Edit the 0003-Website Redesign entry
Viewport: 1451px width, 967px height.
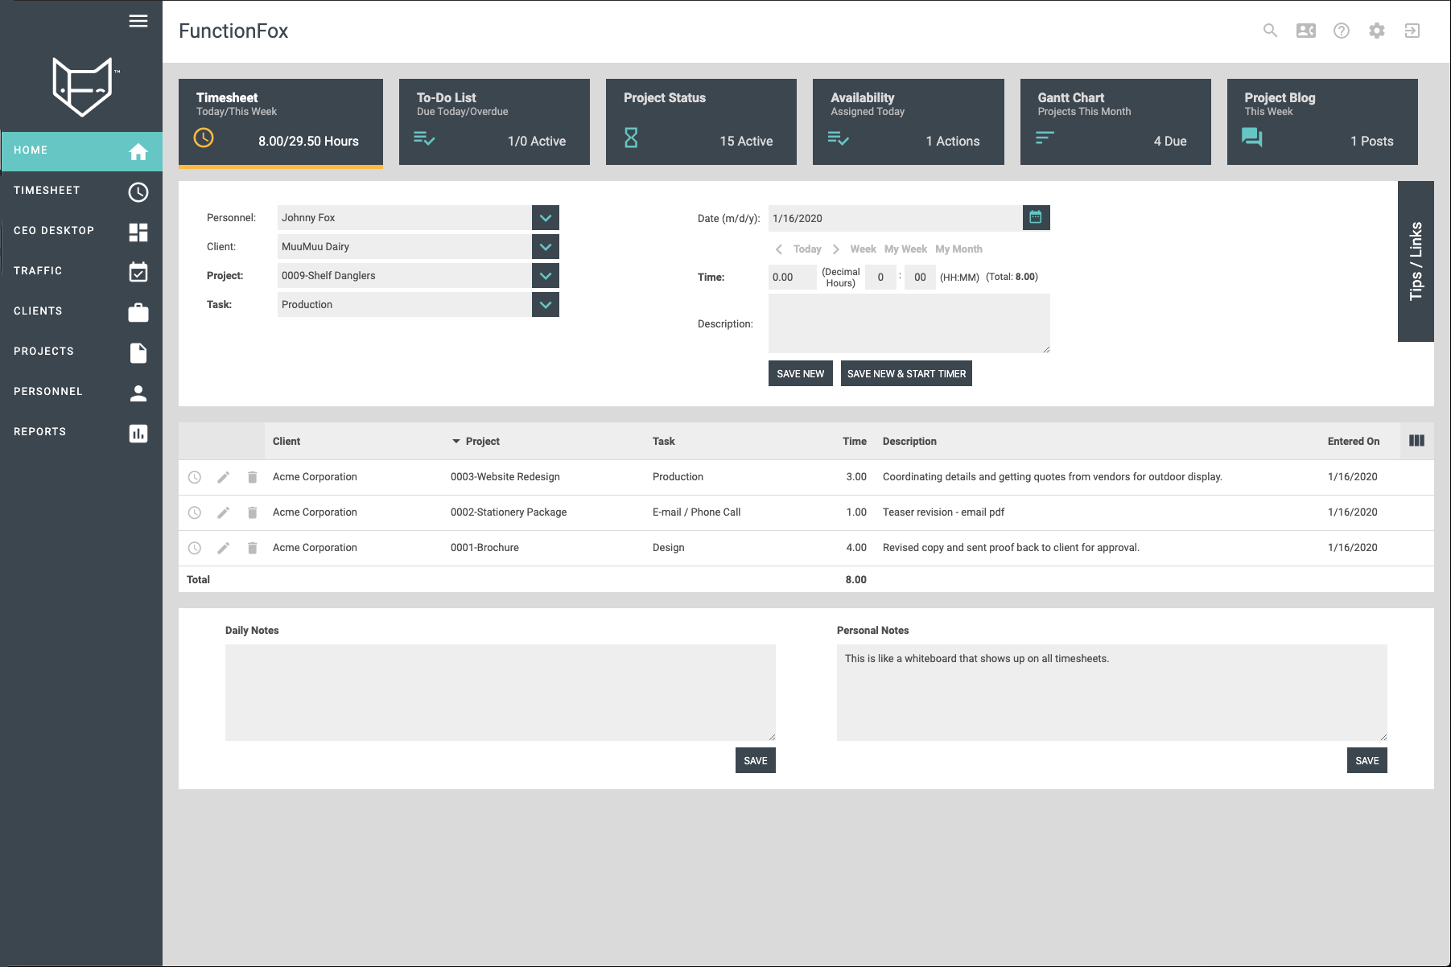coord(224,477)
